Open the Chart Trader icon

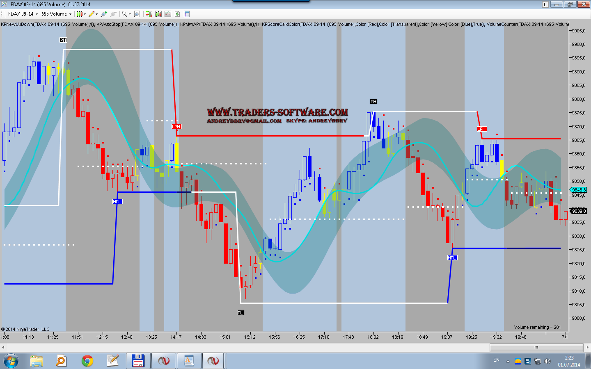point(148,14)
